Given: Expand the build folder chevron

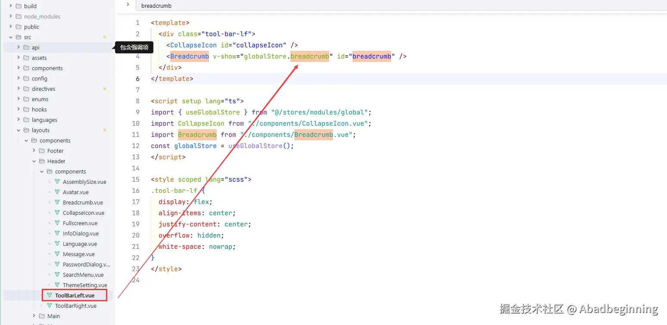Looking at the screenshot, I should pos(11,6).
